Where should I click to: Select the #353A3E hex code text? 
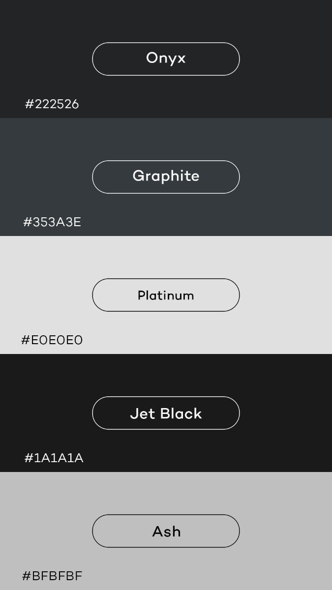[52, 222]
